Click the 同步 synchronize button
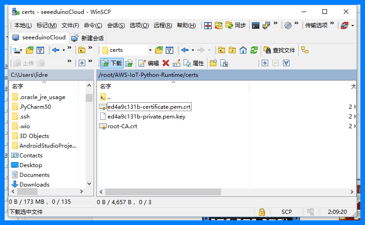The image size is (365, 225). click(236, 25)
